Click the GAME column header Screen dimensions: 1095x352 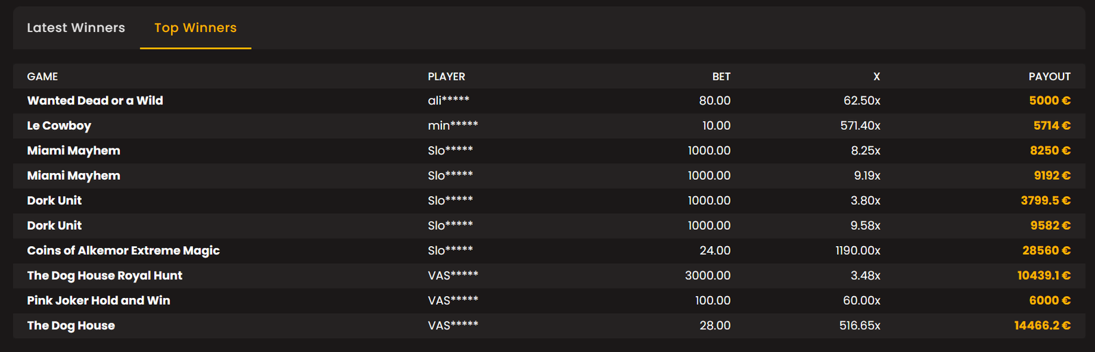click(42, 77)
